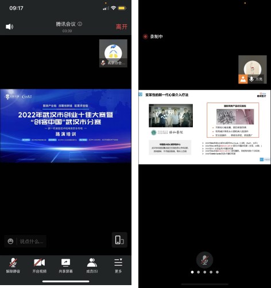Tap the Wi-Fi status icon
Image resolution: width=271 pixels, height=288 pixels.
point(114,8)
